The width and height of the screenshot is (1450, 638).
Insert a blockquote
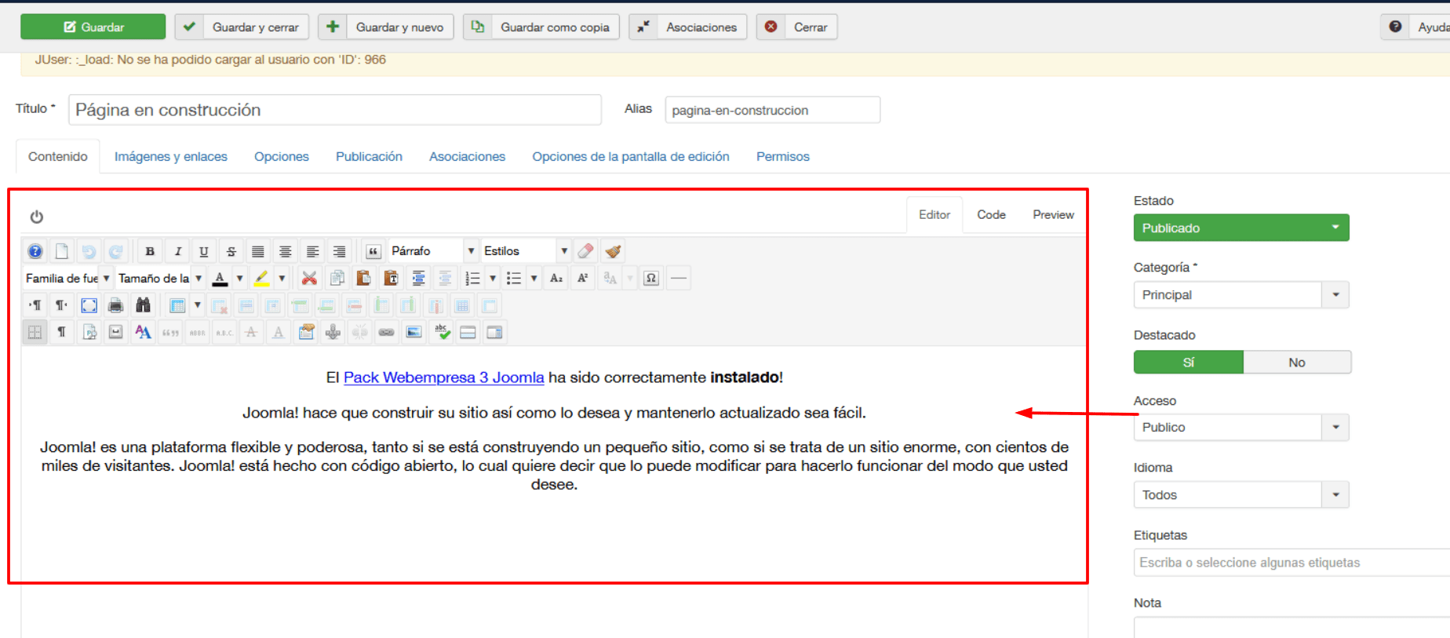click(373, 251)
